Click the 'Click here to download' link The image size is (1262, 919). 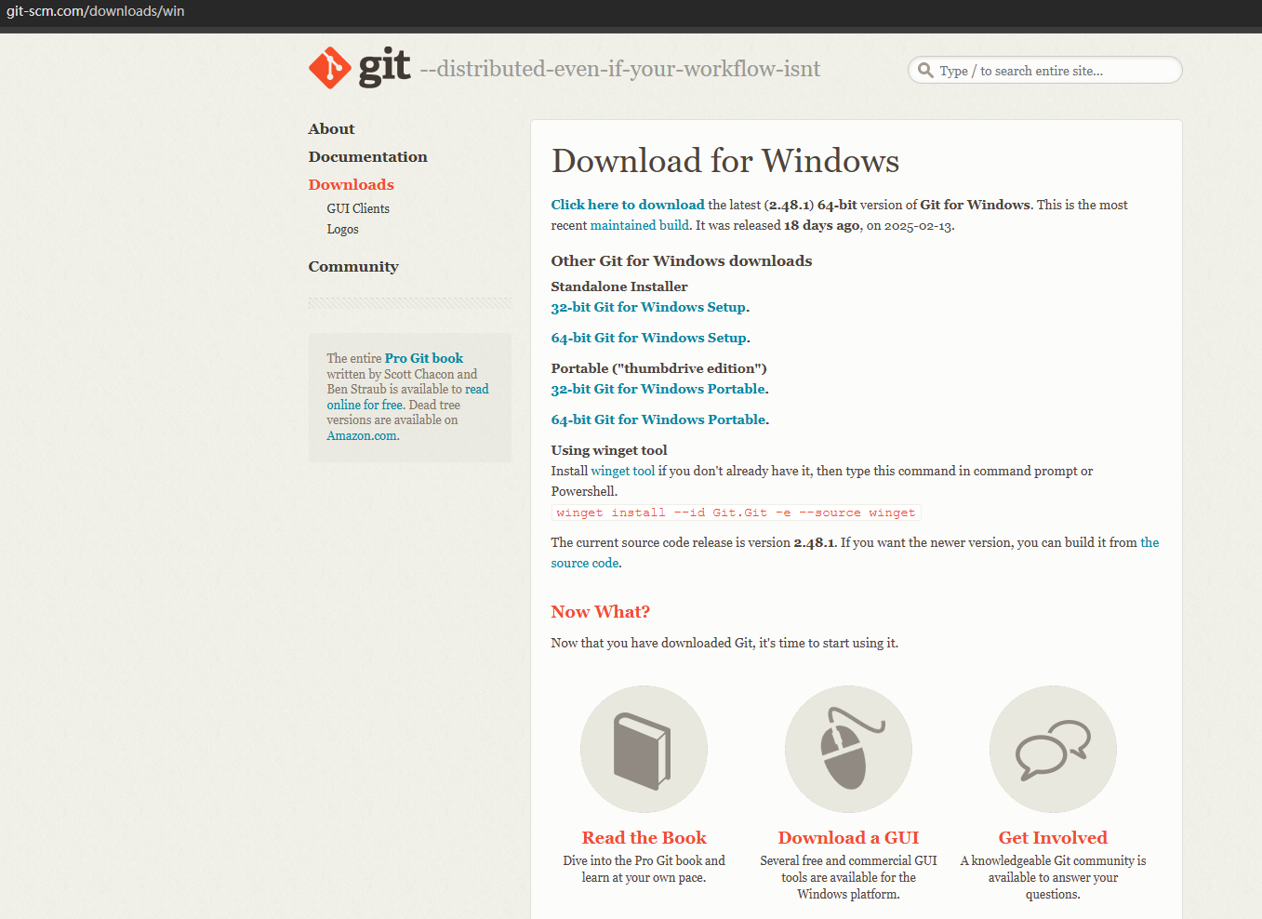tap(628, 205)
